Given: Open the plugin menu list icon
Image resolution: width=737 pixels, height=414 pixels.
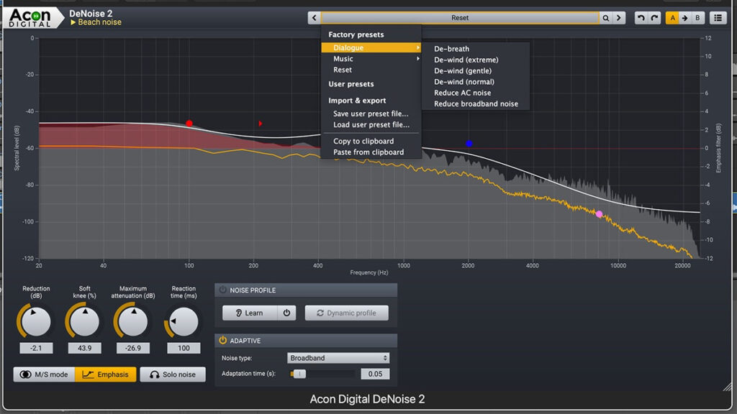Looking at the screenshot, I should (718, 18).
